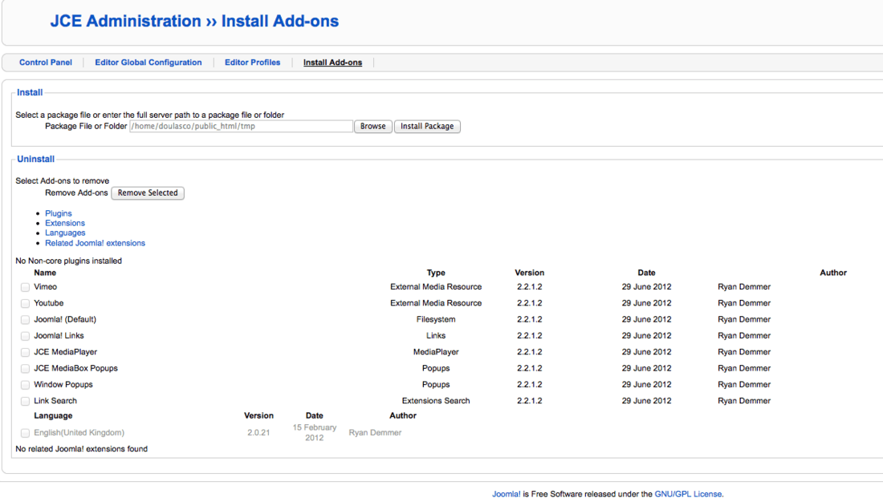Click the Filesystem type cell

(436, 319)
